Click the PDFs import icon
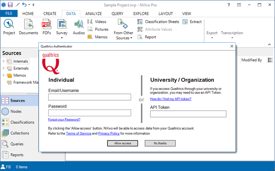 click(46, 25)
